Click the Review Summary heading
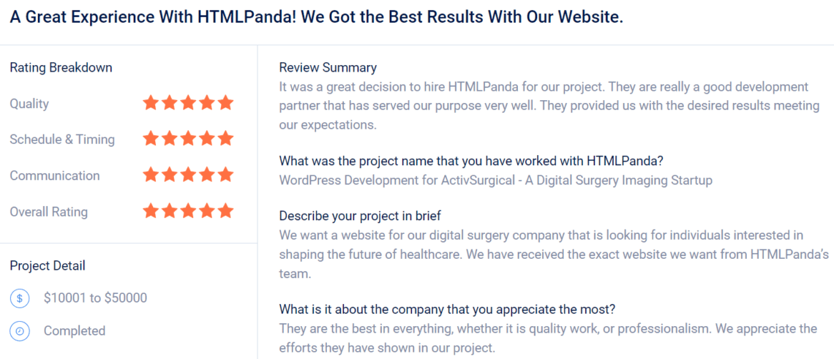The image size is (834, 359). [x=328, y=67]
